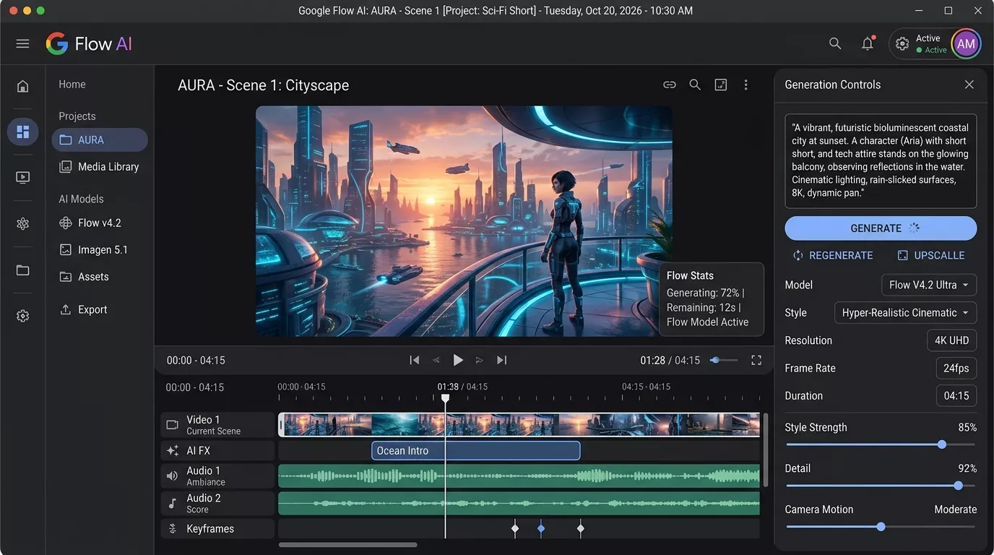994x555 pixels.
Task: Click the search icon in top bar
Action: click(835, 43)
